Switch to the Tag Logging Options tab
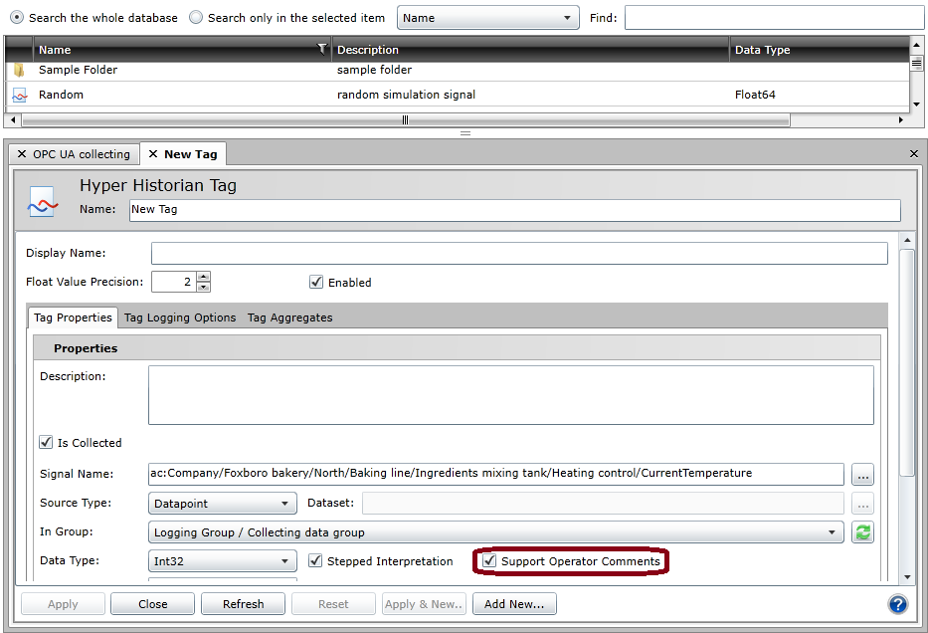Viewport: 928px width, 633px height. [x=180, y=317]
